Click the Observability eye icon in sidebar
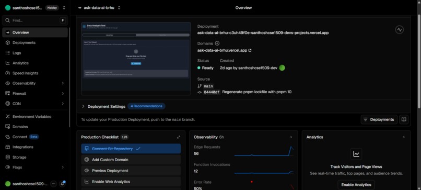This screenshot has width=421, height=190. point(7,83)
